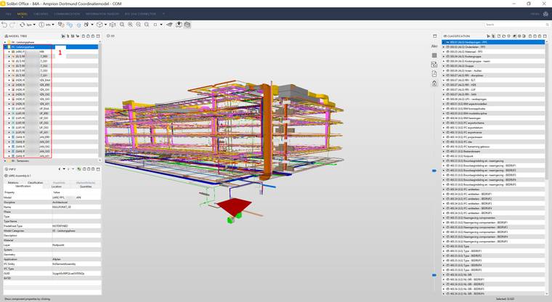Image resolution: width=552 pixels, height=302 pixels.
Task: Maximize the Classification panel
Action: point(545,36)
